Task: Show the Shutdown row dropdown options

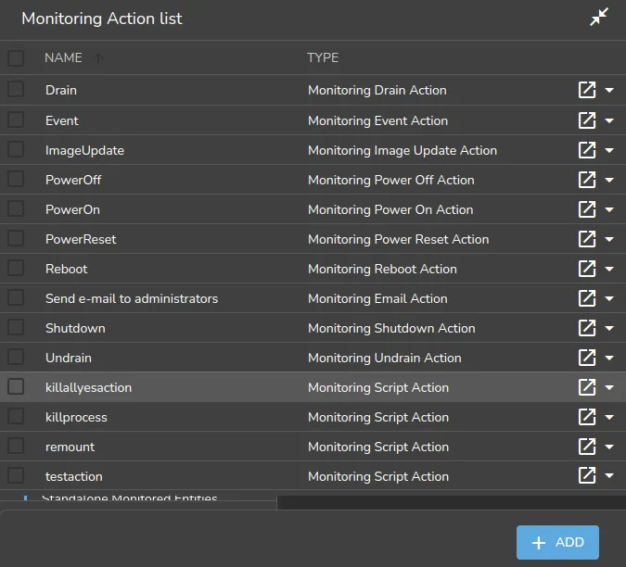Action: 609,328
